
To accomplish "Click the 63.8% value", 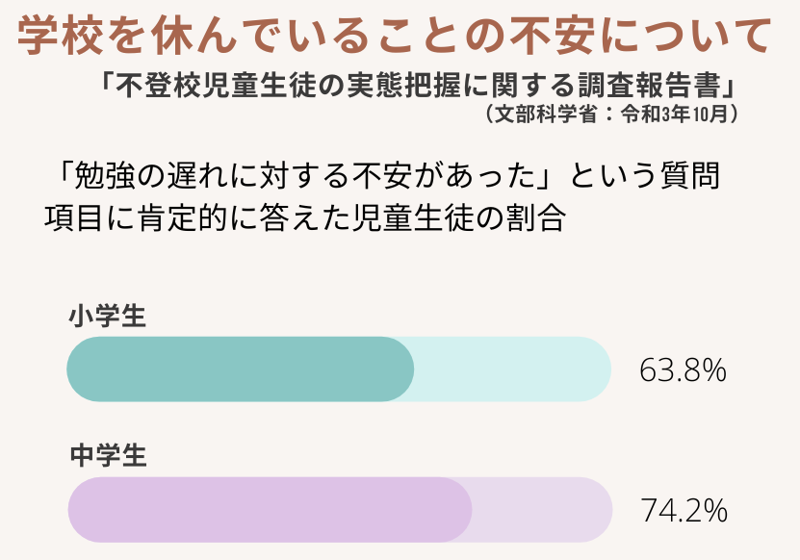I will click(x=683, y=370).
